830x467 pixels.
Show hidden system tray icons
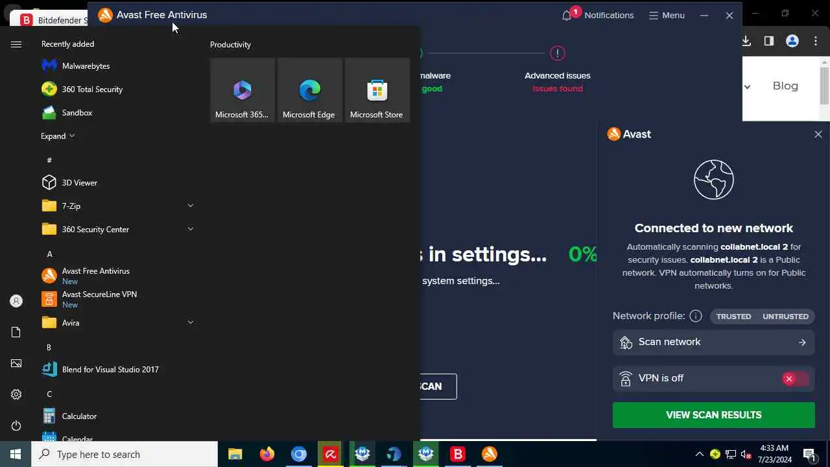coord(699,454)
